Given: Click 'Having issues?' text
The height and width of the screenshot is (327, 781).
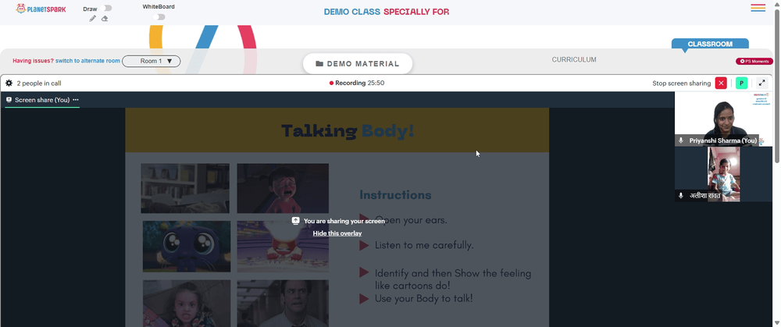Looking at the screenshot, I should coord(33,61).
